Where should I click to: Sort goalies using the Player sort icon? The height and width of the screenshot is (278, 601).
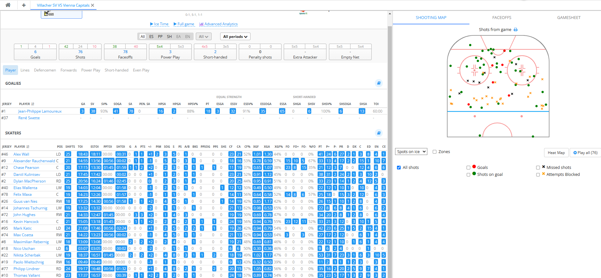[x=33, y=104]
